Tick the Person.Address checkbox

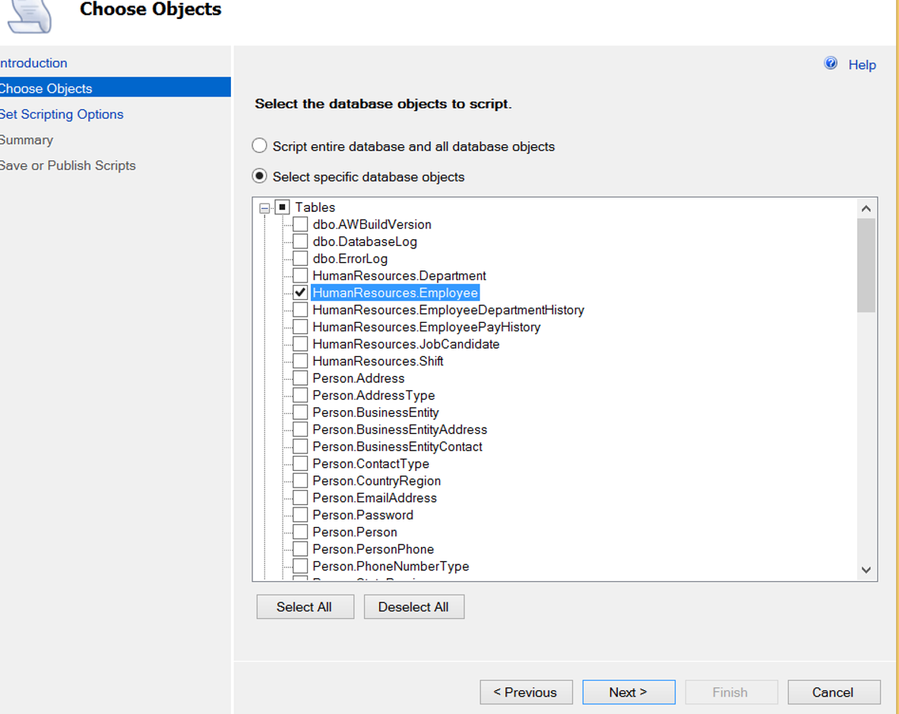[300, 378]
